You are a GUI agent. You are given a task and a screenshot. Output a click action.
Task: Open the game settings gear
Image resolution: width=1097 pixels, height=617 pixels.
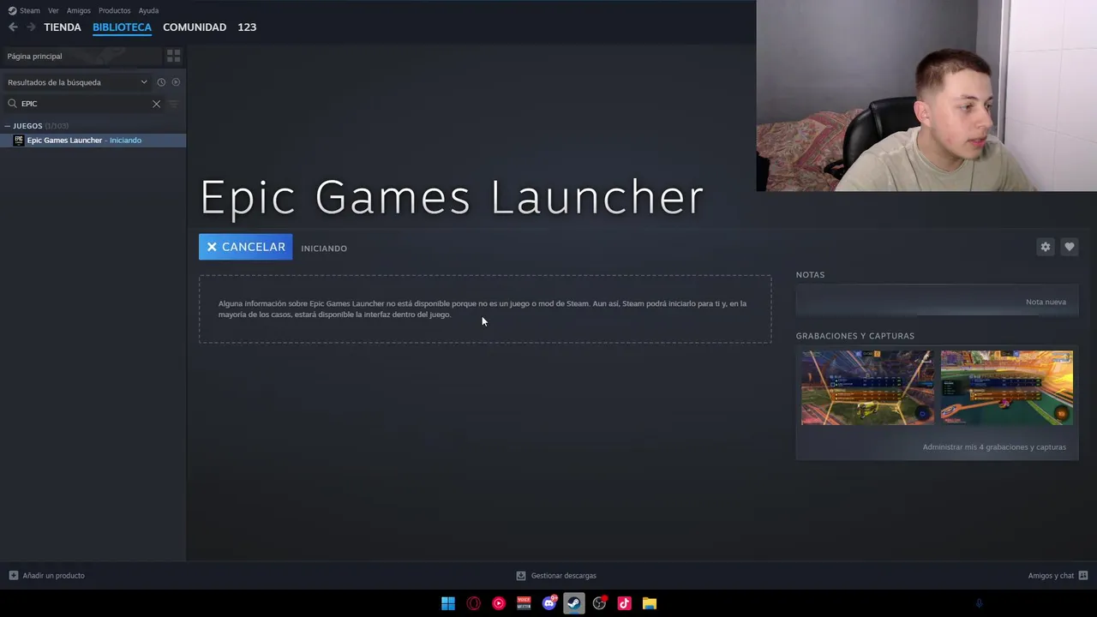coord(1045,247)
